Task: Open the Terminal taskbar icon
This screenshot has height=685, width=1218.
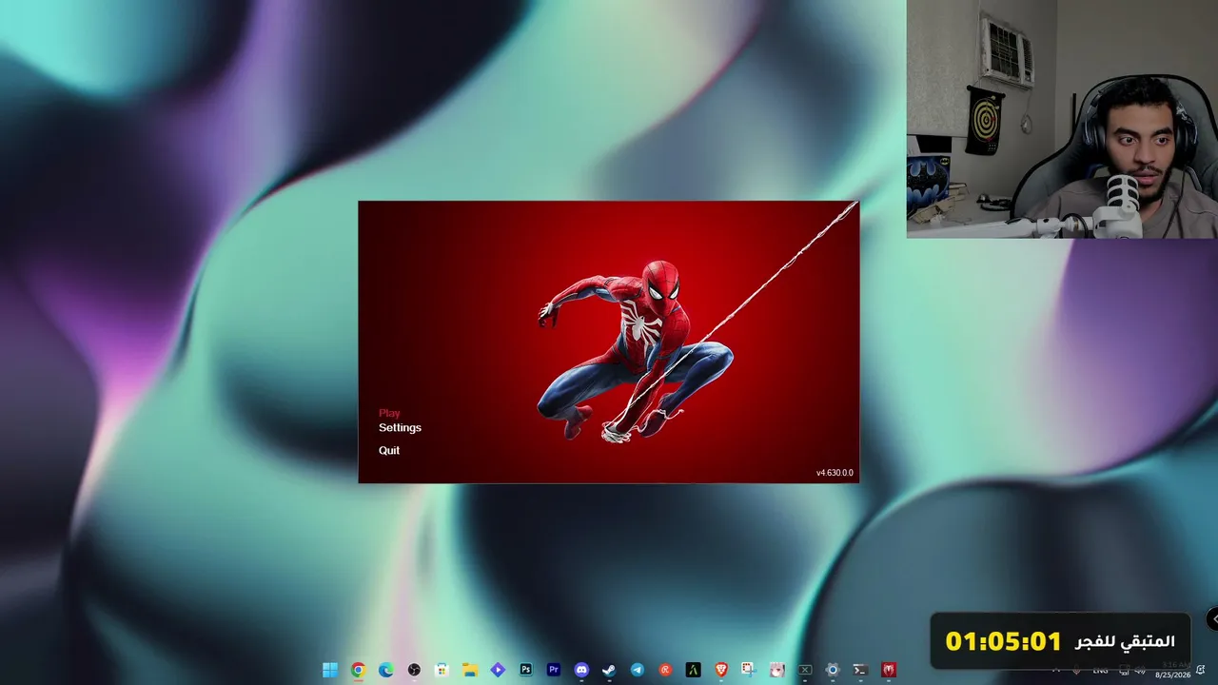Action: [x=860, y=670]
